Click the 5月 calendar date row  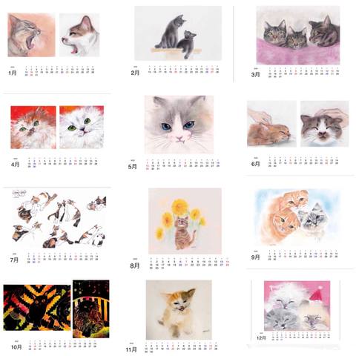point(182,165)
